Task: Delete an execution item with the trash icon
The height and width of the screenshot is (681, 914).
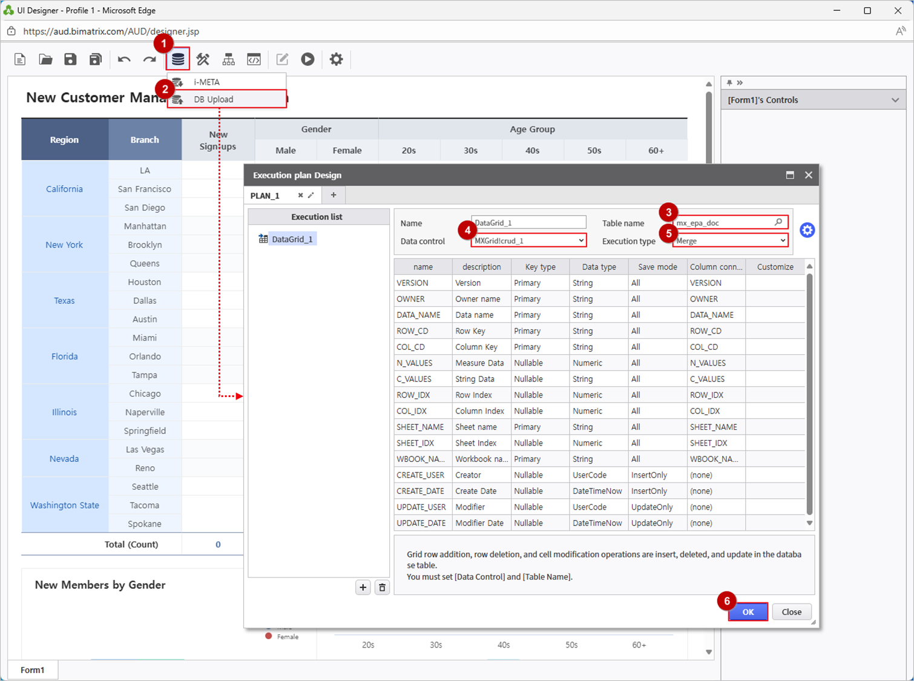Action: tap(382, 587)
